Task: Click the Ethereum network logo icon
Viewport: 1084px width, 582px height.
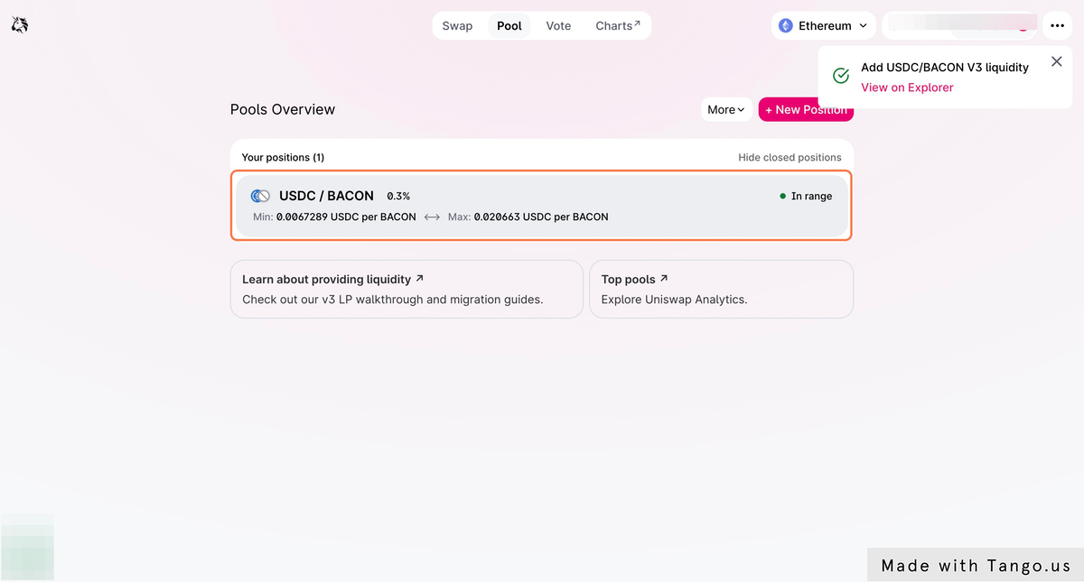Action: 786,26
